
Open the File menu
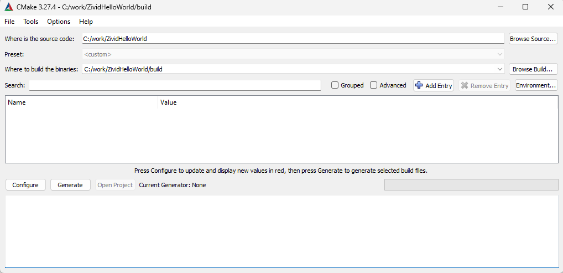[x=9, y=22]
